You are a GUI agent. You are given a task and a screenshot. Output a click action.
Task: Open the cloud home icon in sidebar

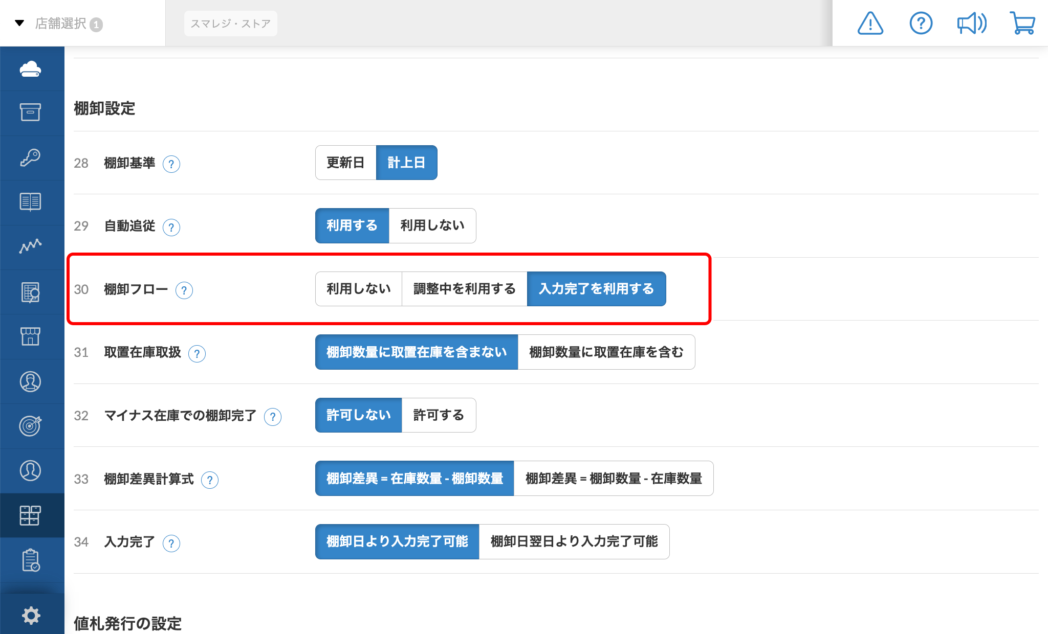pos(31,69)
